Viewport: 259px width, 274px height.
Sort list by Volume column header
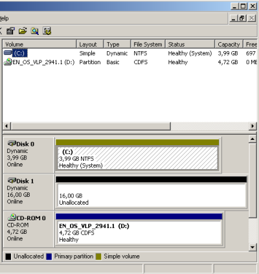click(39, 44)
